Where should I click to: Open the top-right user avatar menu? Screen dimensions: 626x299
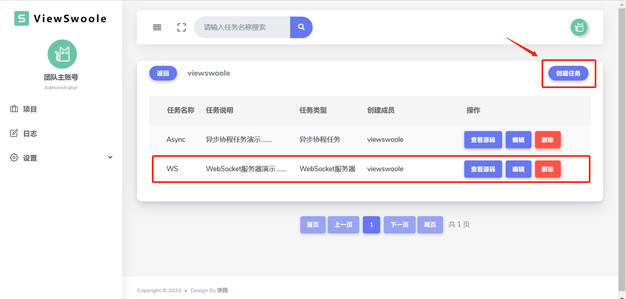click(x=579, y=27)
